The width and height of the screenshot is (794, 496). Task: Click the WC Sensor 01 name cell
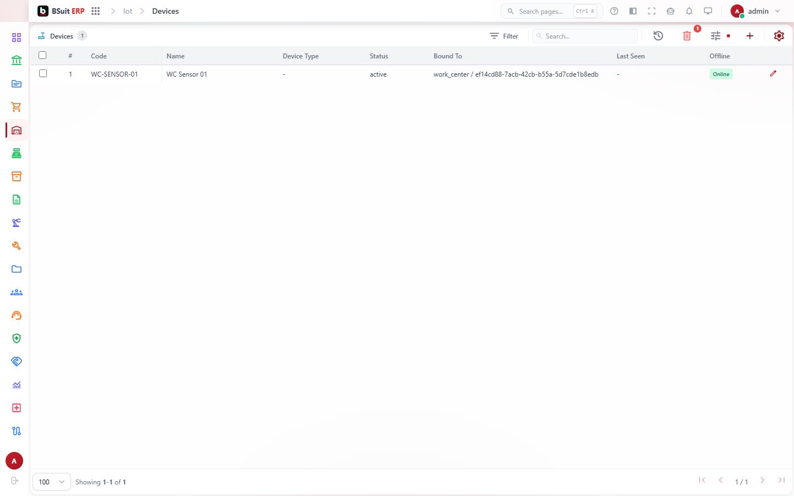(187, 74)
